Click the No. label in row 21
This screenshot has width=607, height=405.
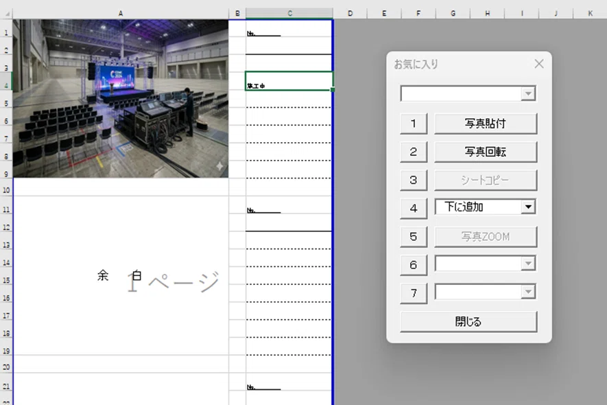pyautogui.click(x=251, y=387)
